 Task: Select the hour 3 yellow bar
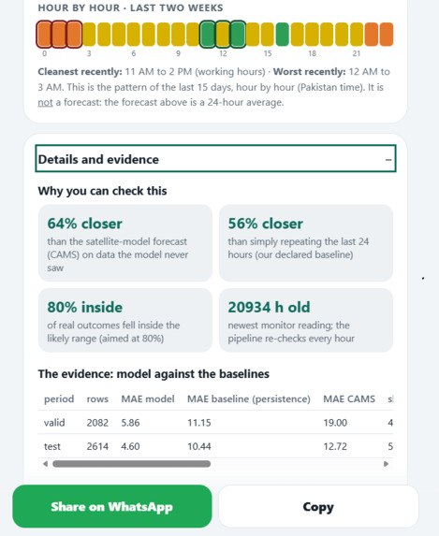[89, 35]
